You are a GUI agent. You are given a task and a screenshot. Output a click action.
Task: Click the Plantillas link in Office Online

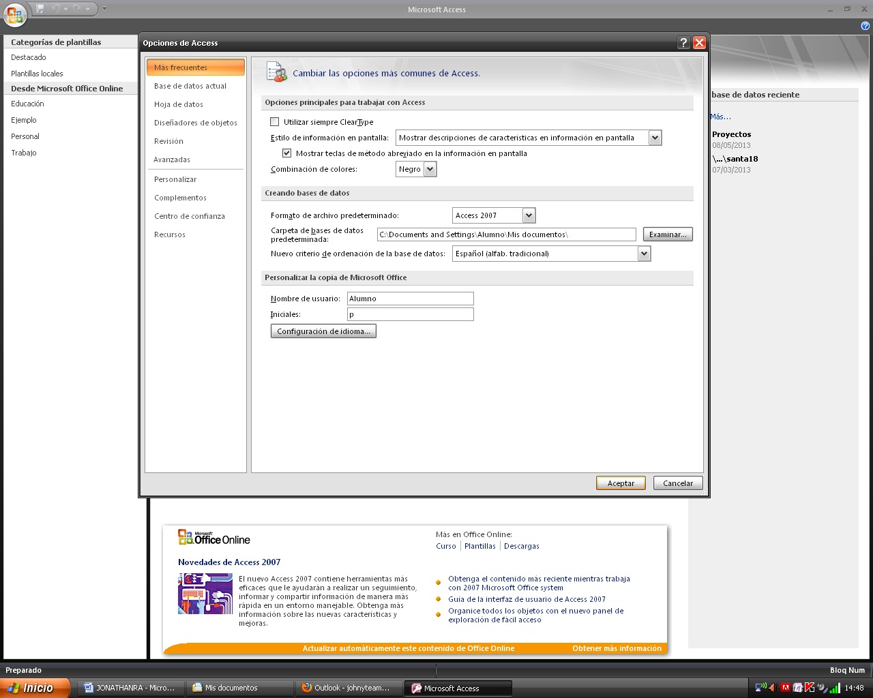pyautogui.click(x=480, y=546)
